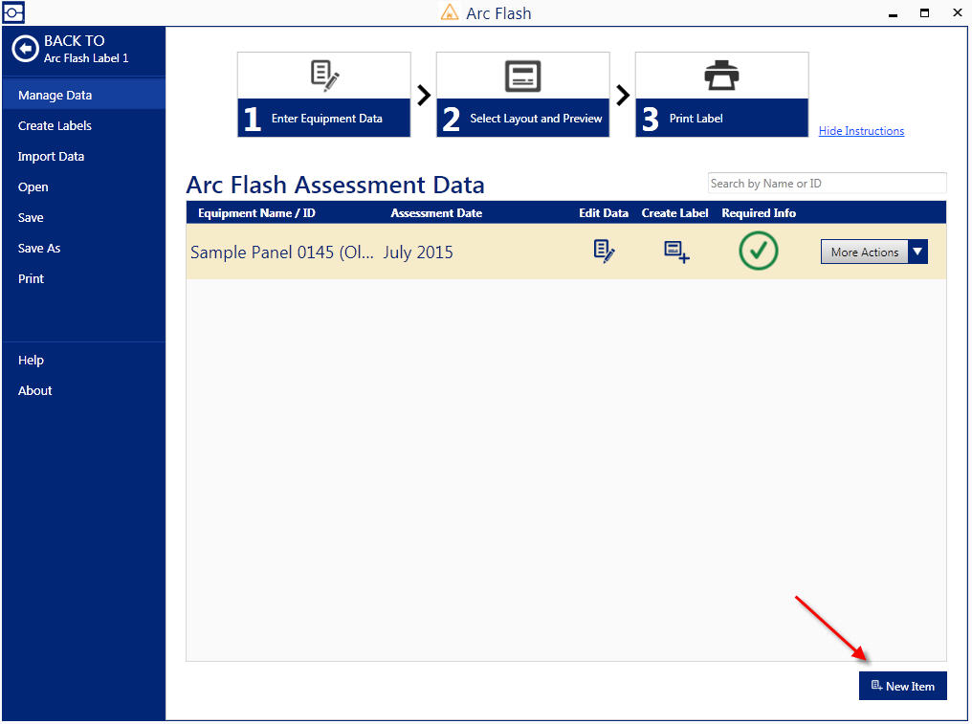Open the About page

[35, 390]
